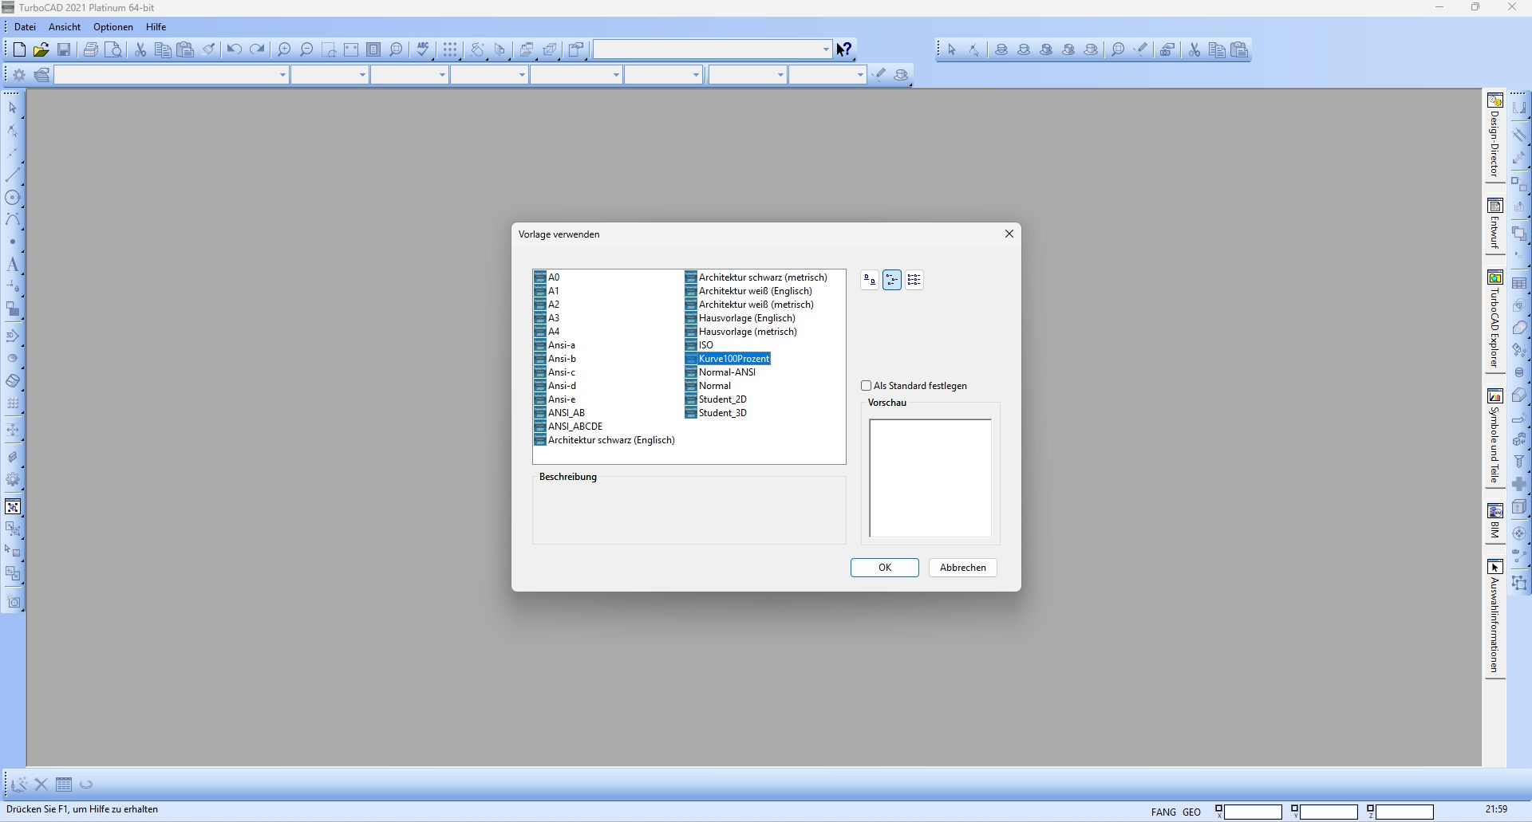Toggle GEO in the status bar
1532x822 pixels.
[x=1191, y=812]
